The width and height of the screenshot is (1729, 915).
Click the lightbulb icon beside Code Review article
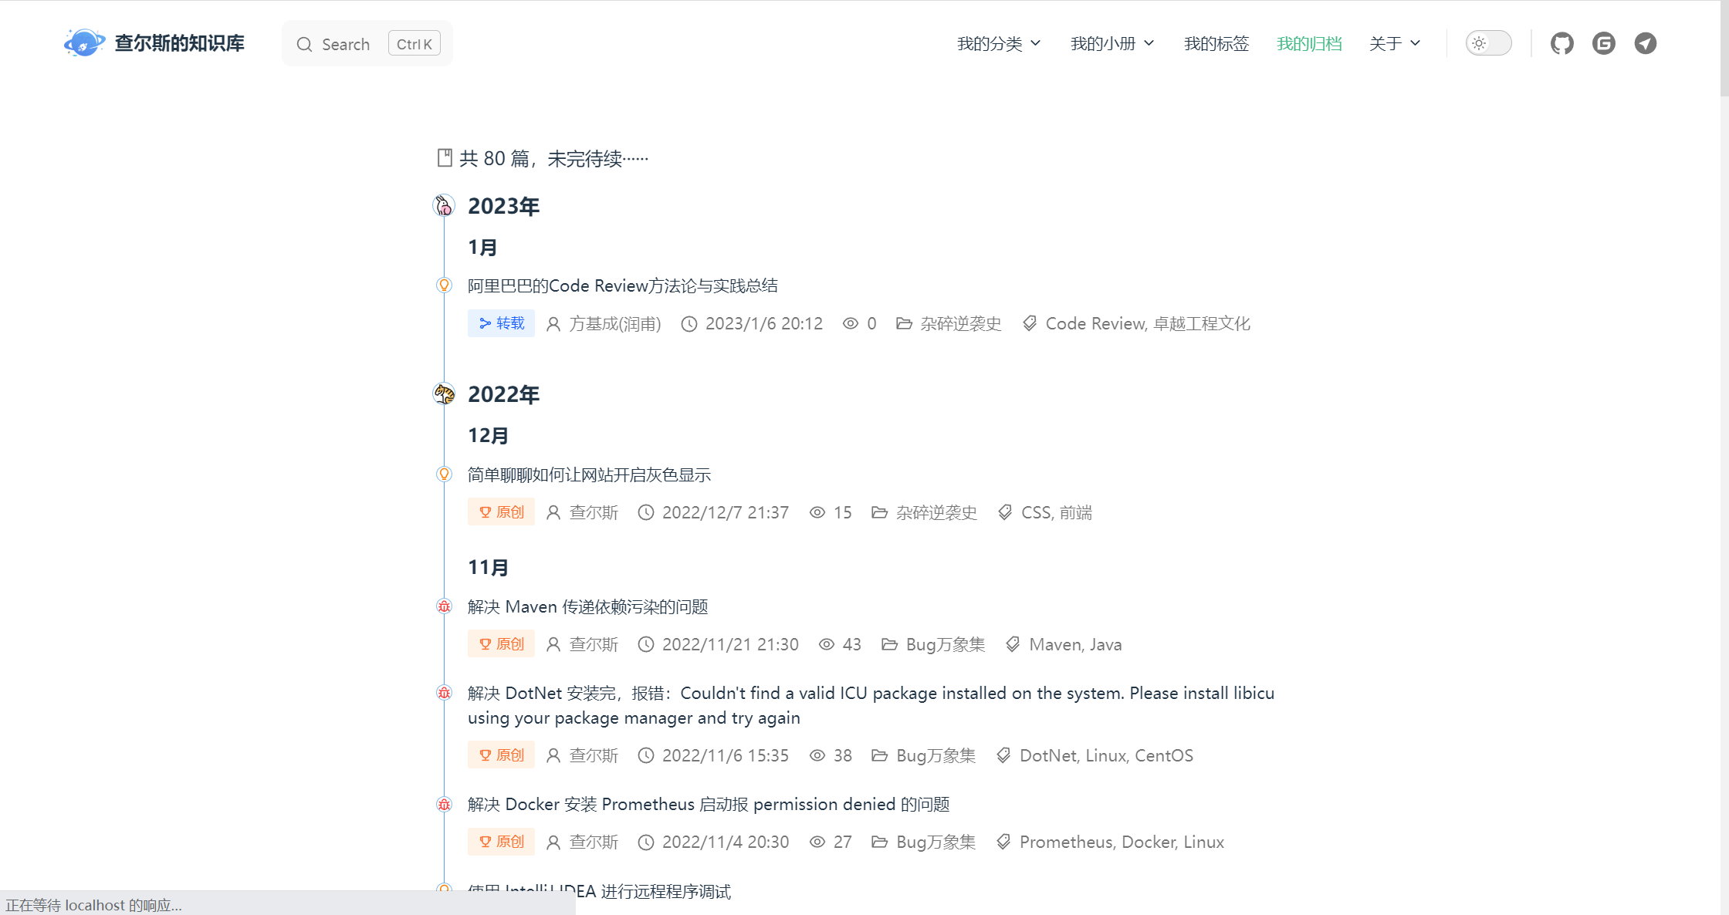[x=444, y=285]
